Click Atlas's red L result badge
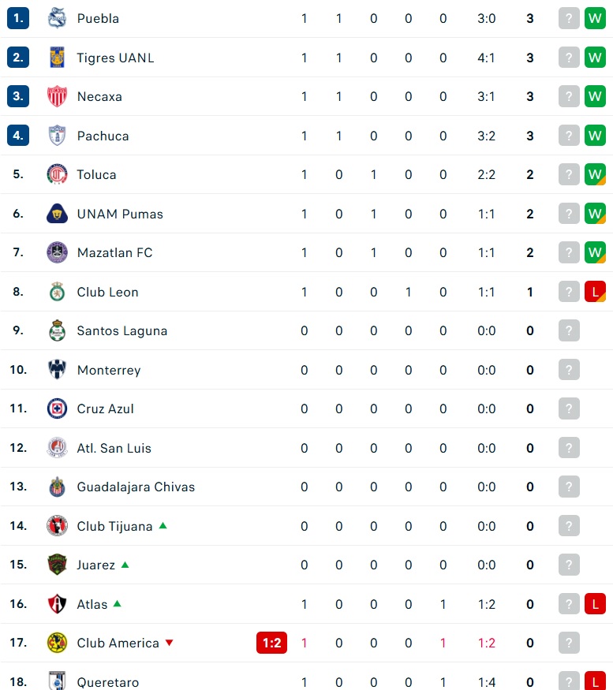This screenshot has height=690, width=613. [x=595, y=604]
